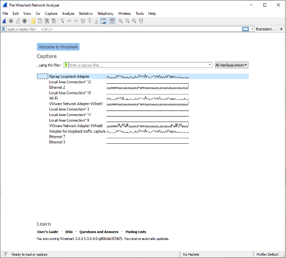Open the Go menu
Screen dimensions: 286x258
pyautogui.click(x=38, y=13)
